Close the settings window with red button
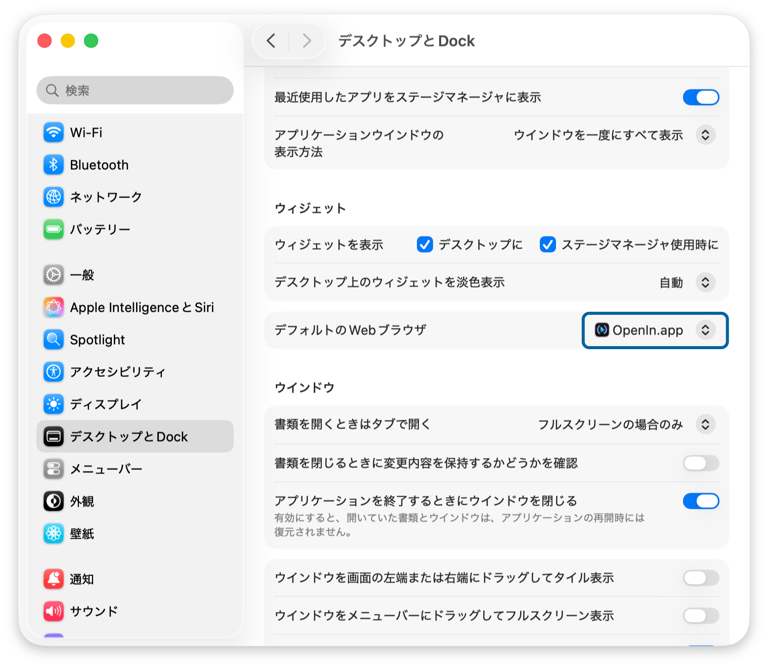The image size is (768, 668). pyautogui.click(x=45, y=40)
